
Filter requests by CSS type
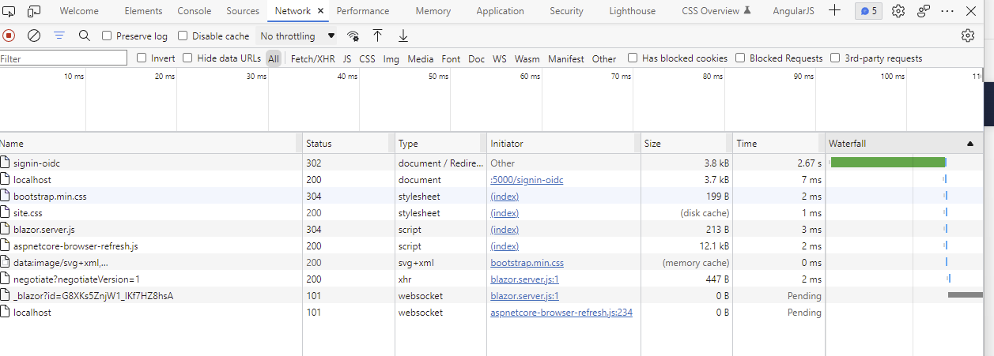pos(367,58)
